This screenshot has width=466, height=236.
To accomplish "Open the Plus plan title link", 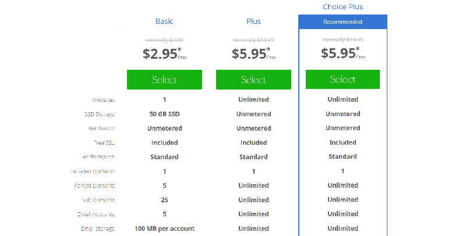I will click(x=253, y=22).
